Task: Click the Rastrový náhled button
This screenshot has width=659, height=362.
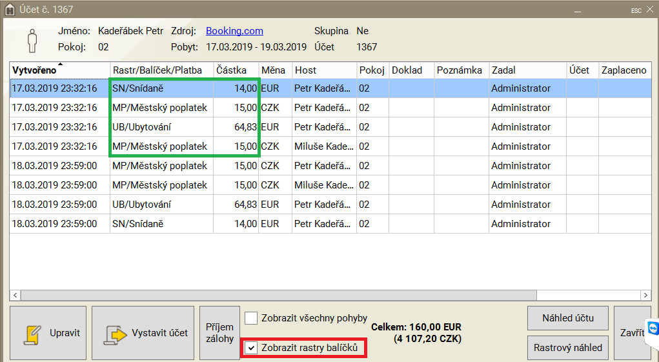Action: click(x=567, y=348)
